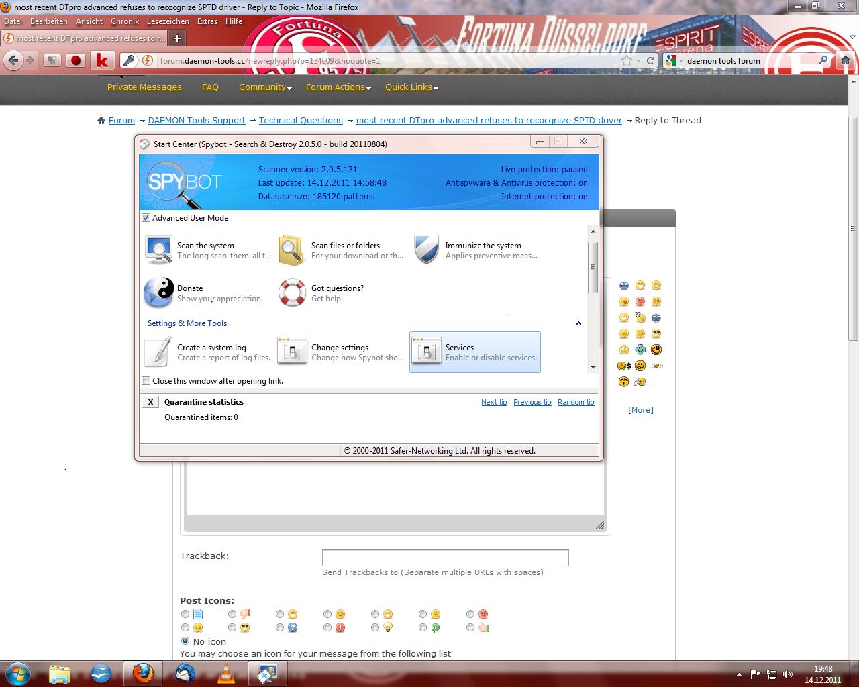Click the Trackback input field
859x687 pixels.
coord(445,558)
